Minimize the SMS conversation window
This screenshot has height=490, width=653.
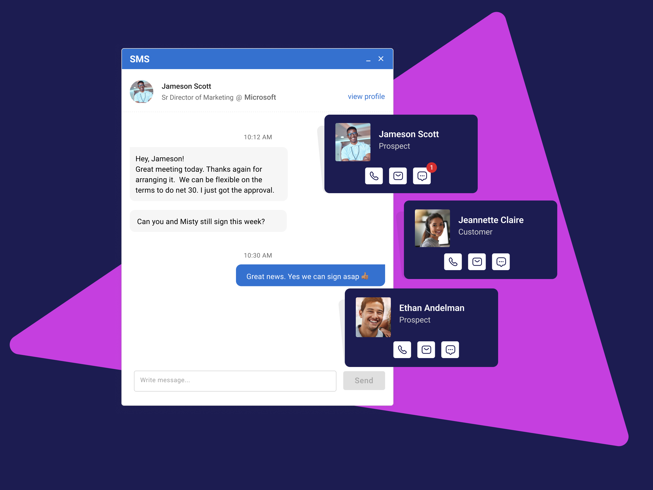(x=368, y=59)
